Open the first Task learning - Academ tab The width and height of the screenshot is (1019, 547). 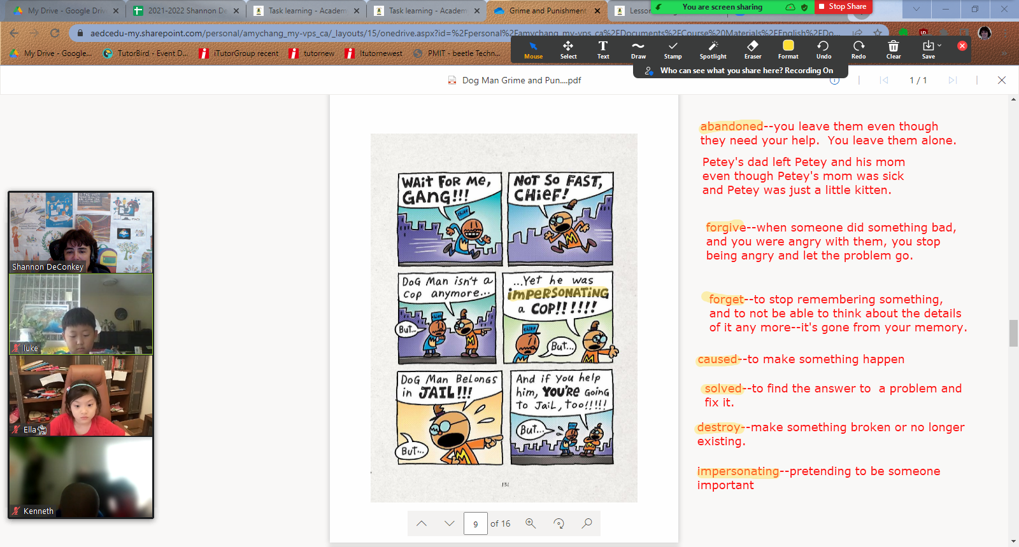coord(306,11)
